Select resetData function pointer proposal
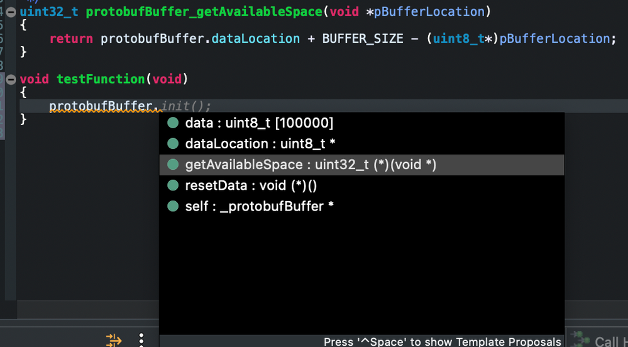 [x=251, y=185]
